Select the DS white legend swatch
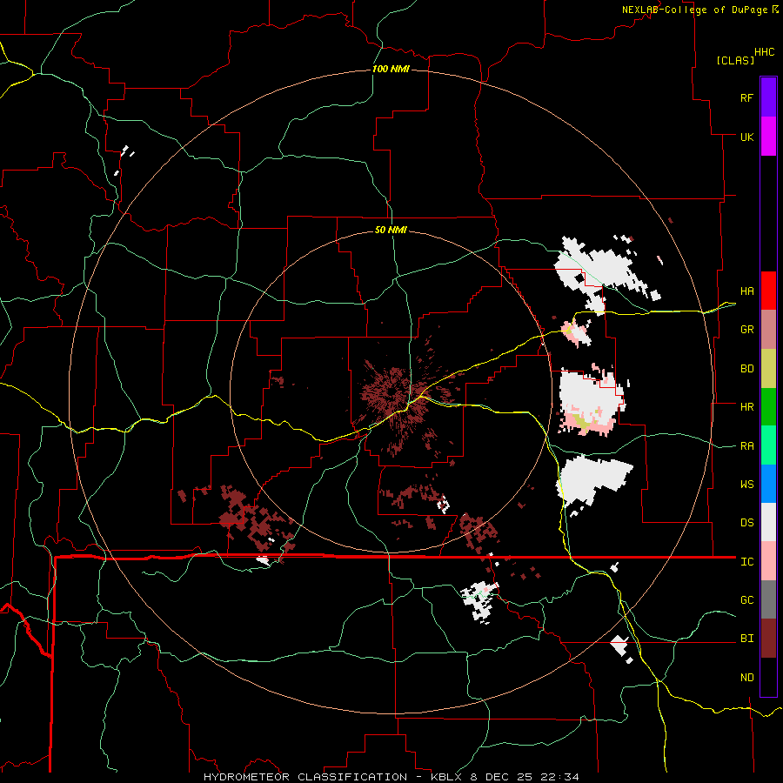 [768, 522]
